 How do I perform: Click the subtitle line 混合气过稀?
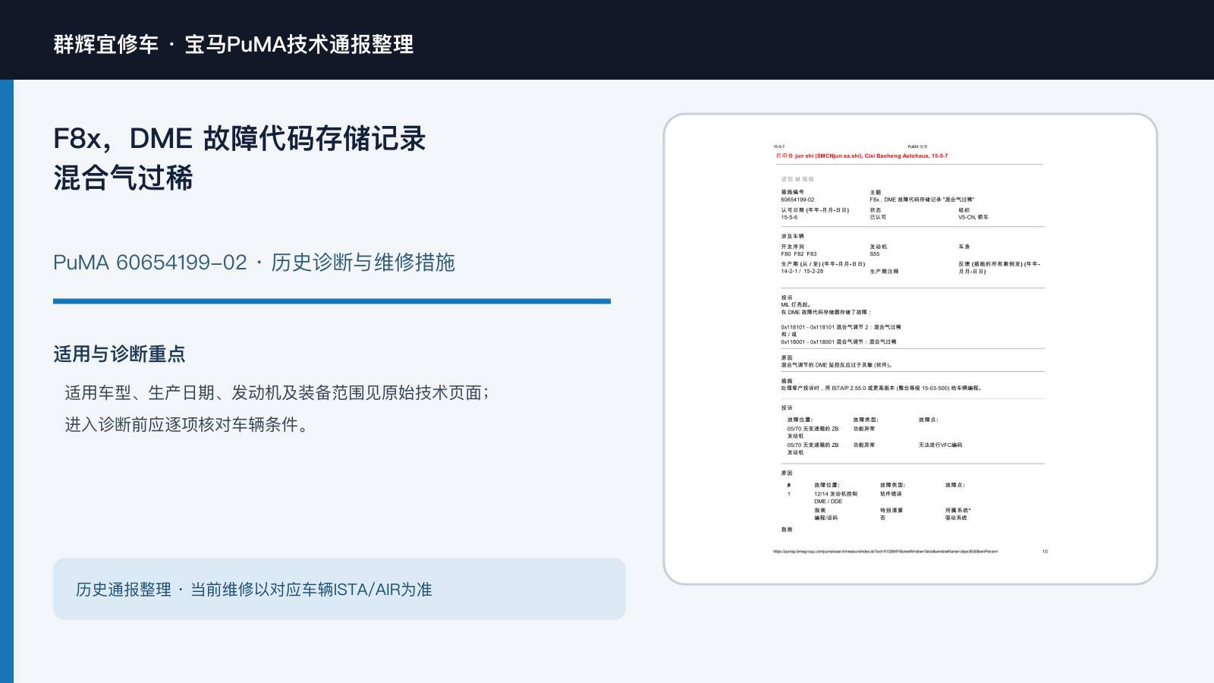coord(123,178)
